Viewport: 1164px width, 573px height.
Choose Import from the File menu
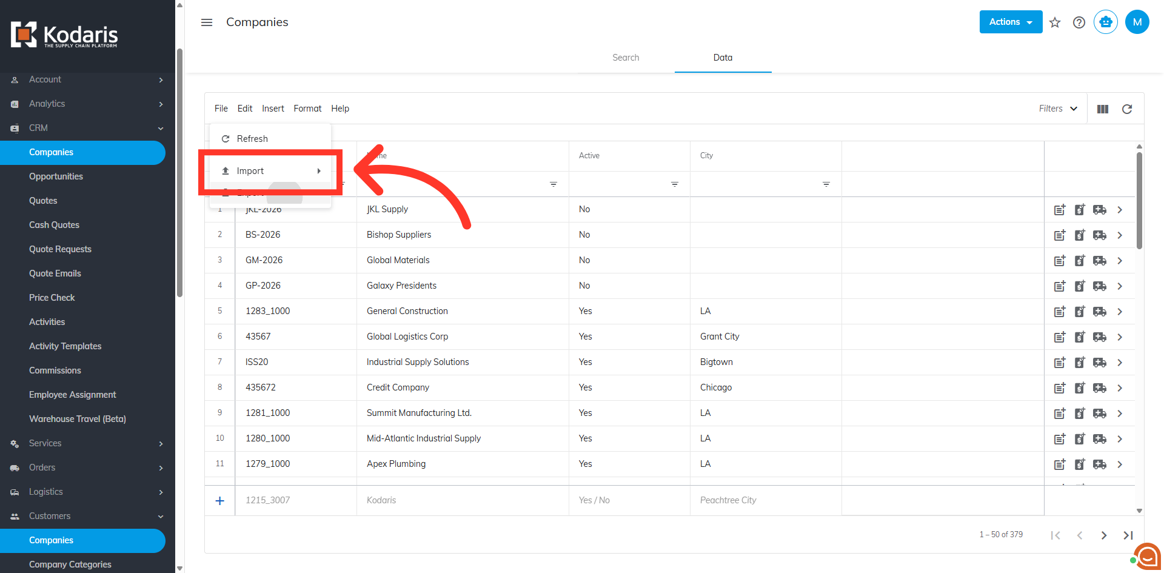tap(270, 171)
